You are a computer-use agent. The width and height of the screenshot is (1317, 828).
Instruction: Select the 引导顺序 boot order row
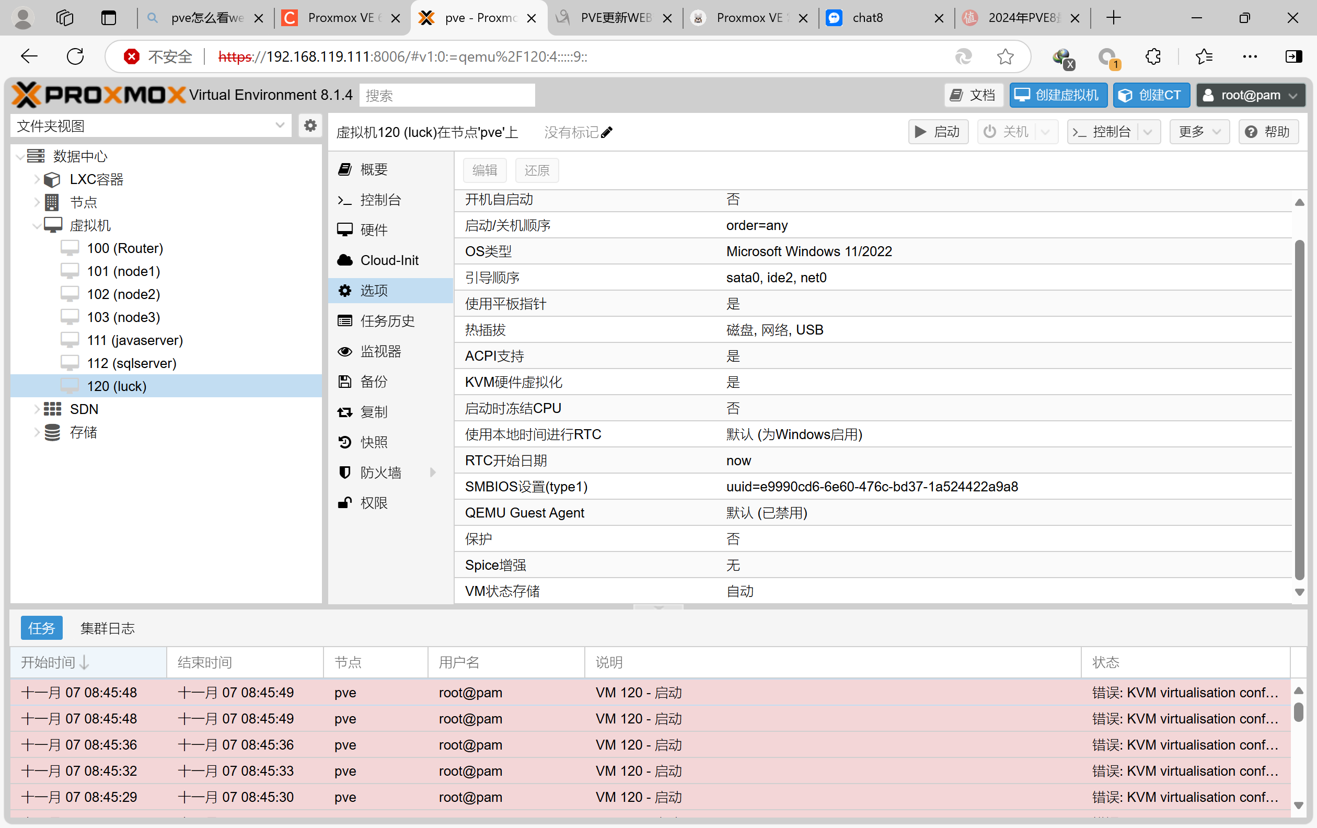(x=873, y=277)
